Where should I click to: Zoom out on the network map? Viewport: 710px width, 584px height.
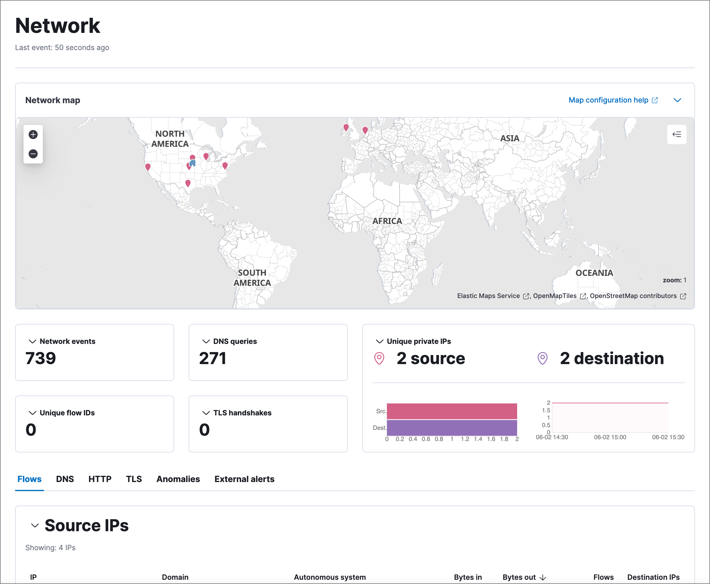pos(33,154)
